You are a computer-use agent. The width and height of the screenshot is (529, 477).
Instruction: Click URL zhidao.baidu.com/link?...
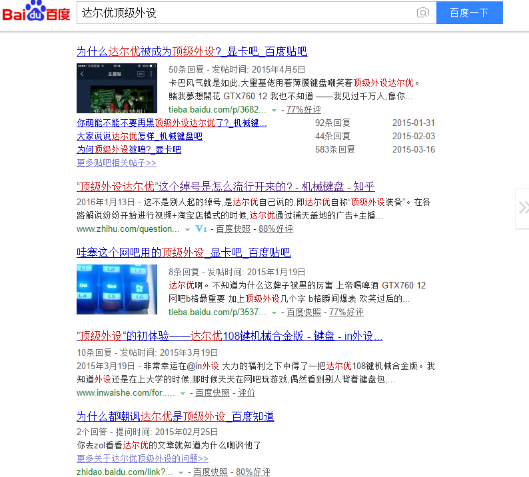[x=125, y=472]
